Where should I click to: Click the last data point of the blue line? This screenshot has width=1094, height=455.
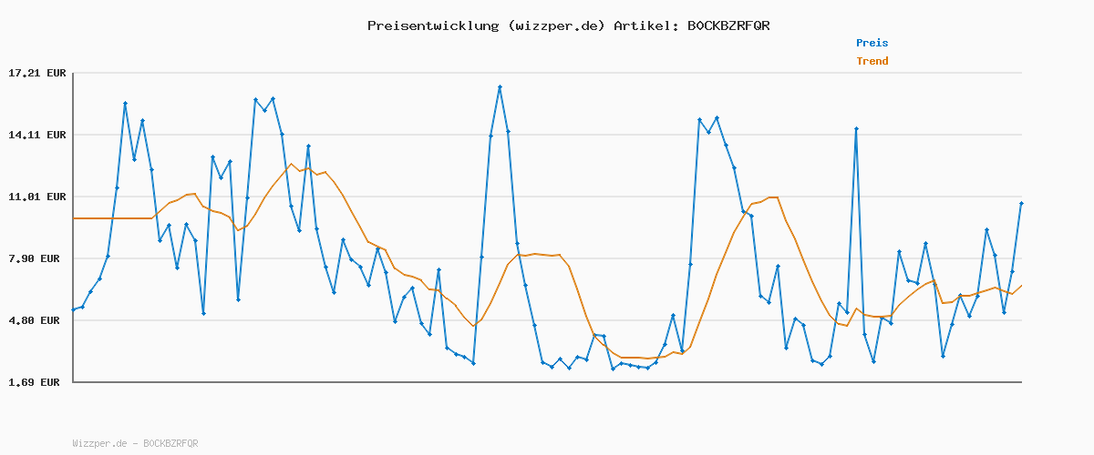tap(1021, 204)
